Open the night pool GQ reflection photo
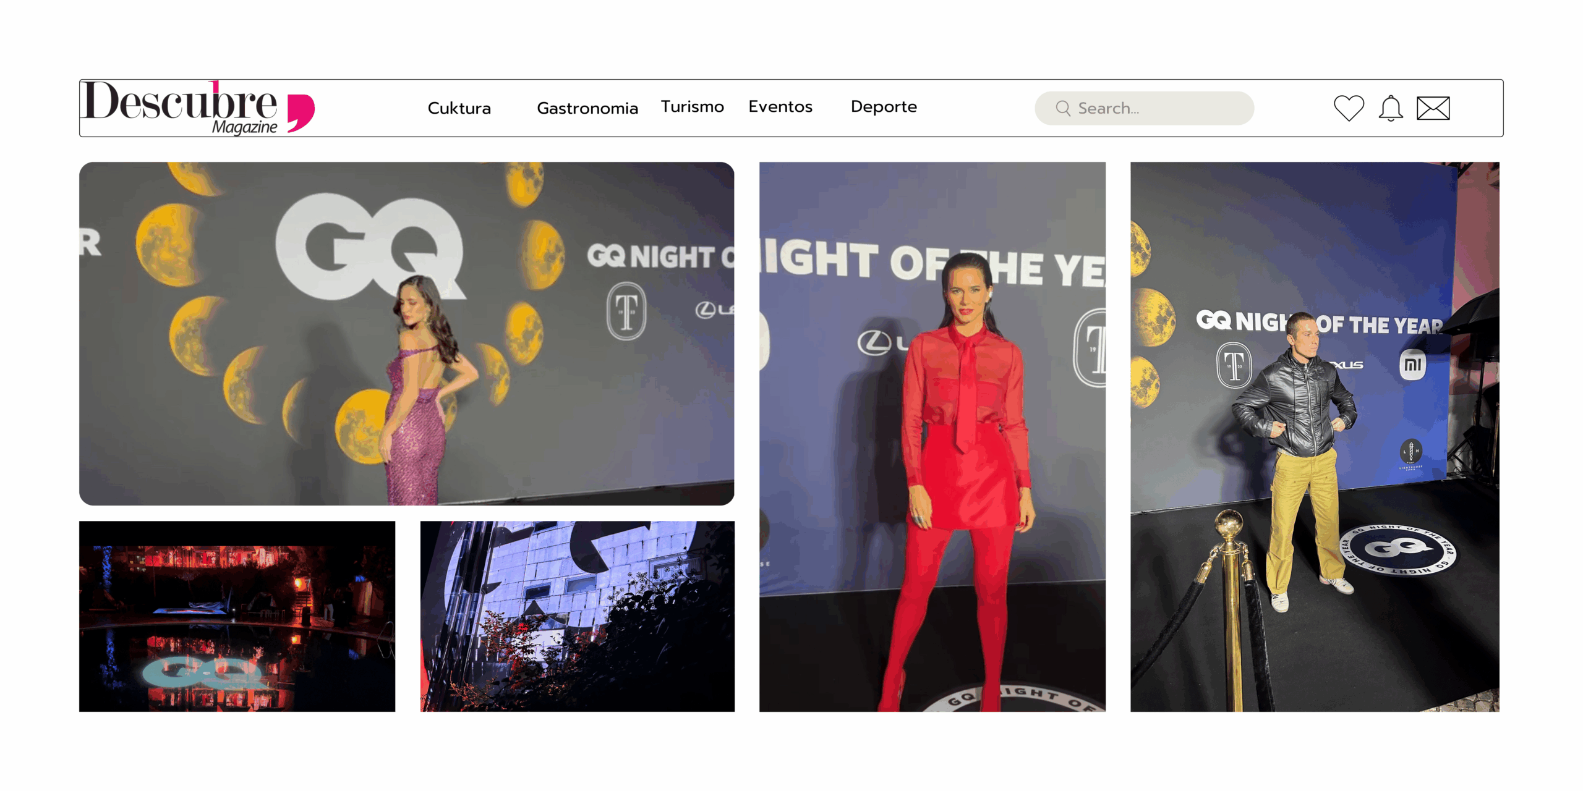The width and height of the screenshot is (1583, 791). [x=237, y=615]
